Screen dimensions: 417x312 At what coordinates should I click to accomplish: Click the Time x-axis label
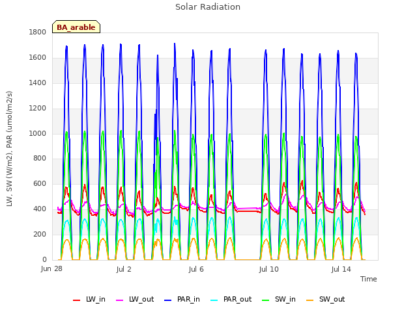[369, 279]
